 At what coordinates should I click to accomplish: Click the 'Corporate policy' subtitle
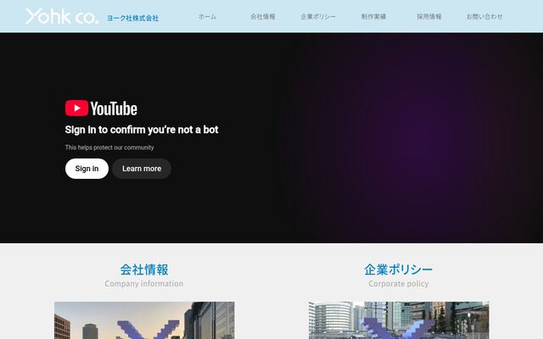coord(398,284)
